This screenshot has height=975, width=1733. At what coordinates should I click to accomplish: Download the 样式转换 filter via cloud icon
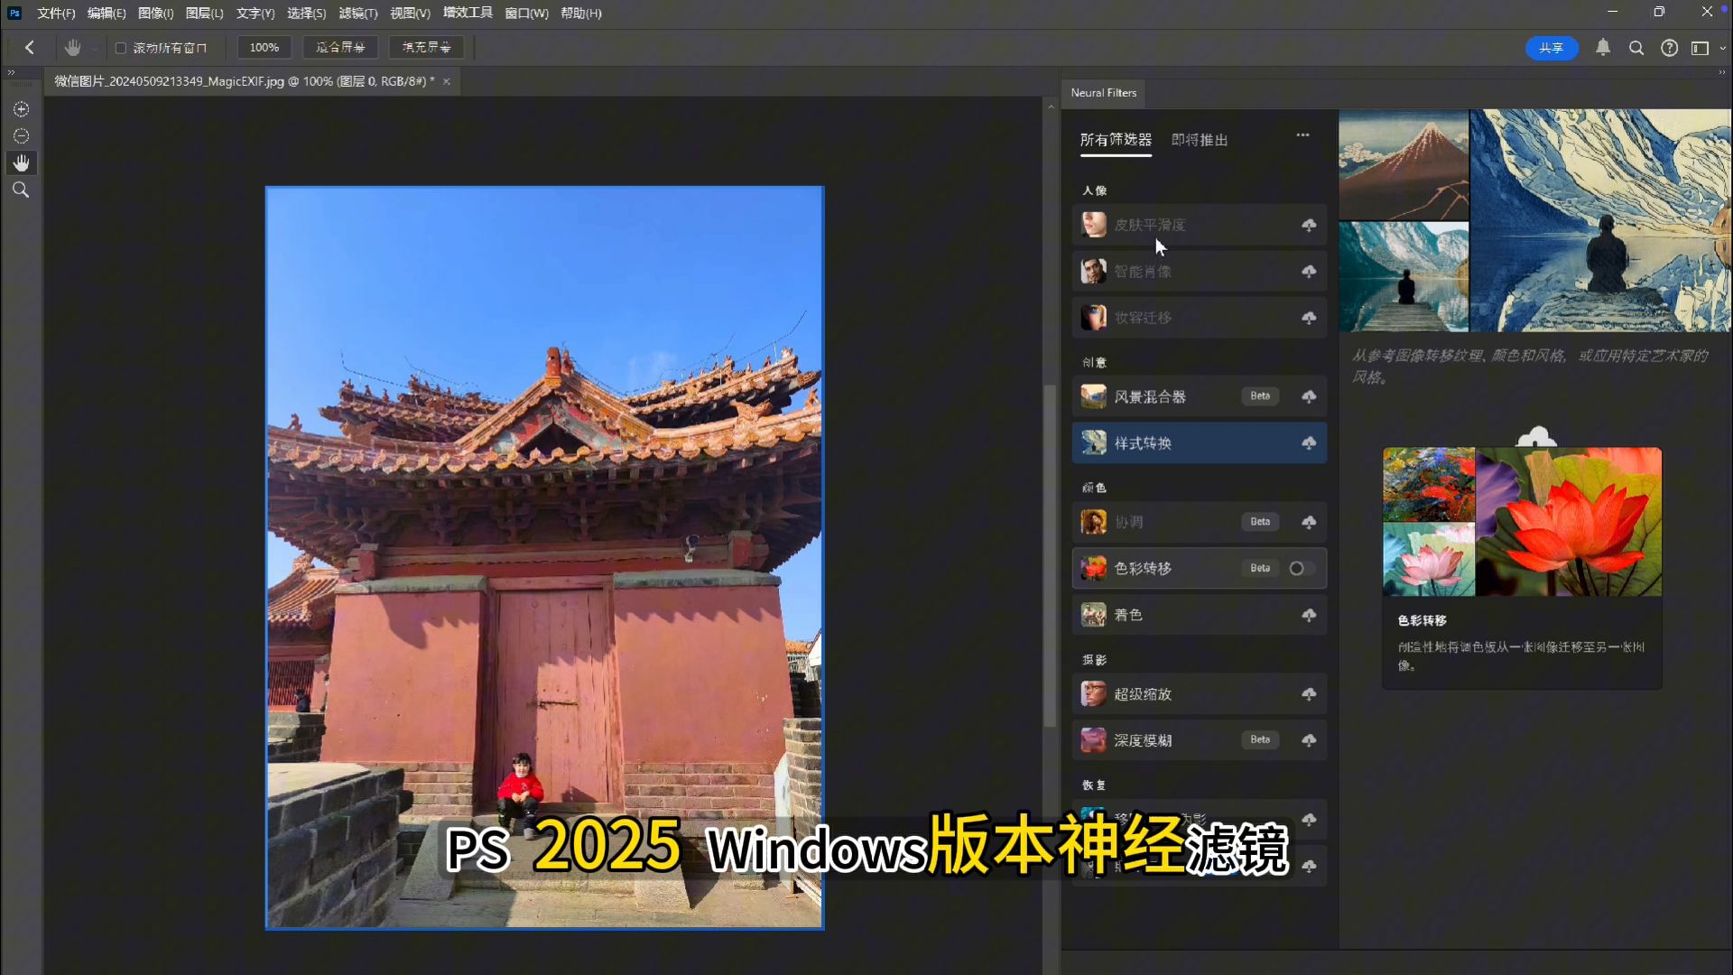1309,443
